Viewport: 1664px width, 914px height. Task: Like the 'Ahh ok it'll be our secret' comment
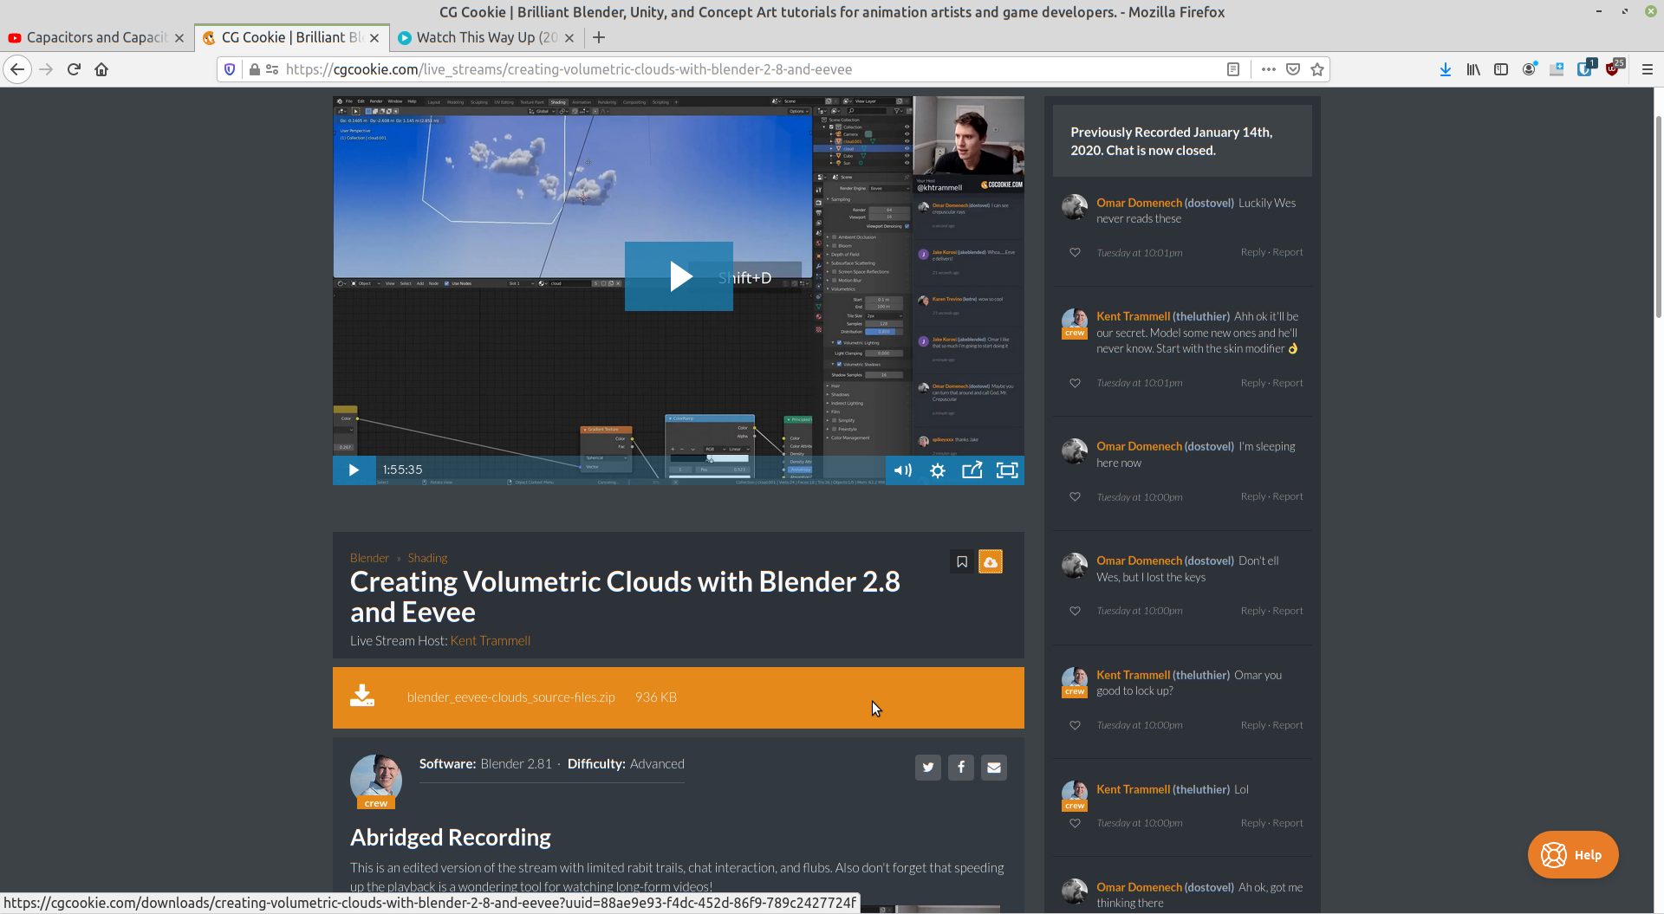tap(1075, 383)
